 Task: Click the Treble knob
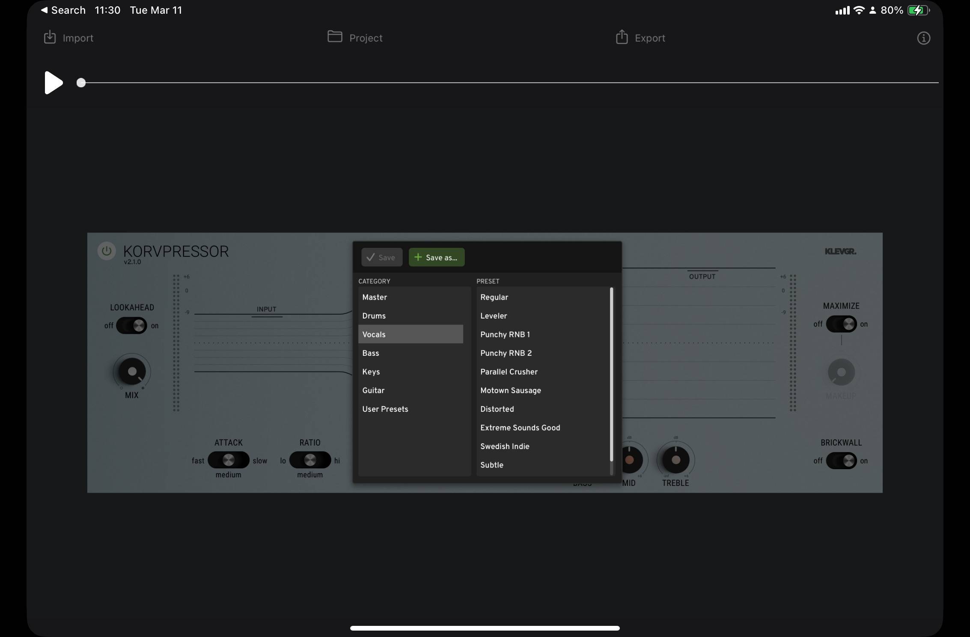pos(675,460)
